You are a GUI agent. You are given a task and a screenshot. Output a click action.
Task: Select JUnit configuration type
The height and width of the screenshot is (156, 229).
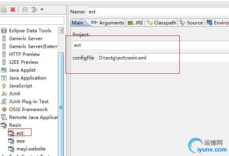click(15, 94)
